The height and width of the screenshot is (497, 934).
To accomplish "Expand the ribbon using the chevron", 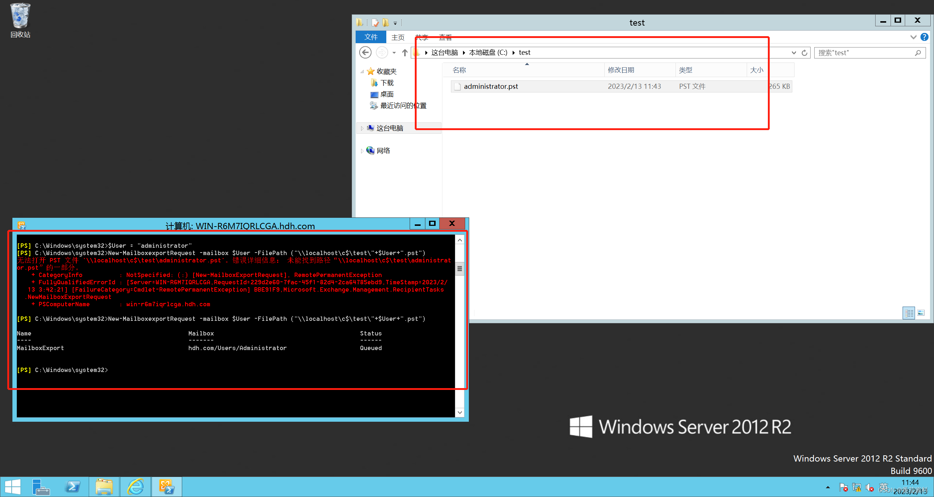I will coord(913,37).
